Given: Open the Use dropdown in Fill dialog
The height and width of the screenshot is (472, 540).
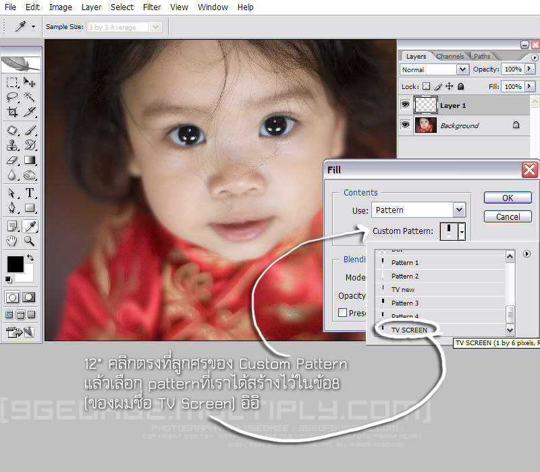Looking at the screenshot, I should 459,210.
